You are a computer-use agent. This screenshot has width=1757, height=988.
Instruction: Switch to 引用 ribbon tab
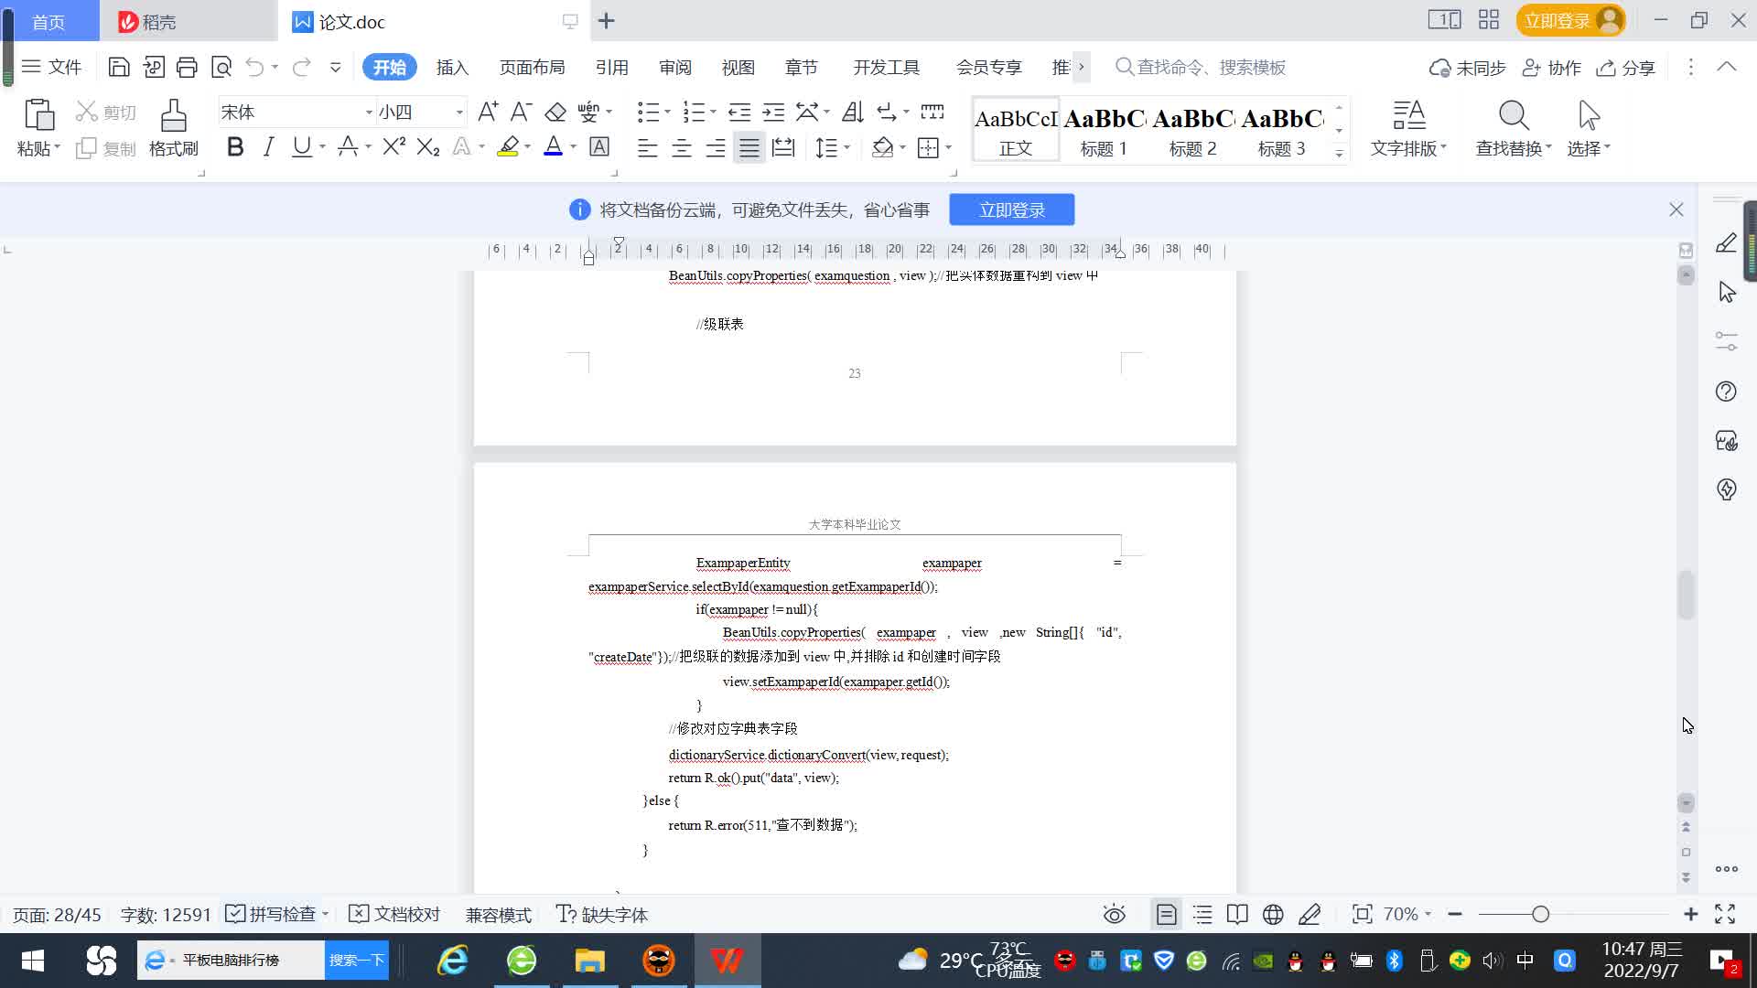(611, 67)
